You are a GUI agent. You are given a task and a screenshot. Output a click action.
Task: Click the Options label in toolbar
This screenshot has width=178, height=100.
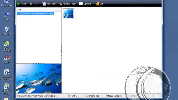click(87, 4)
